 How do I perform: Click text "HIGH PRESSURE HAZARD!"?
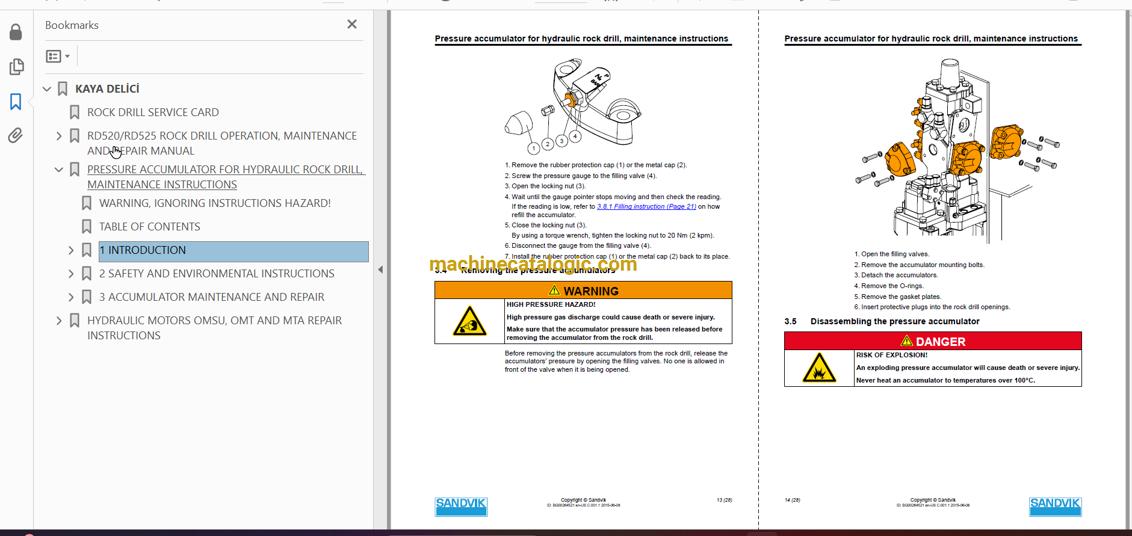[x=551, y=304]
